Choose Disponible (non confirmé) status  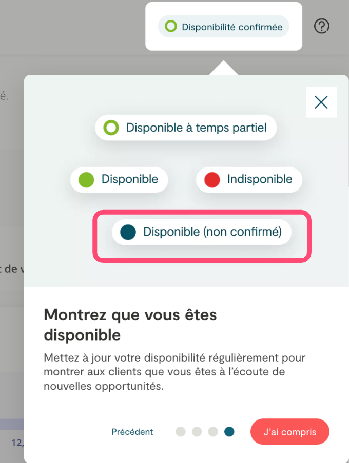[x=201, y=232]
